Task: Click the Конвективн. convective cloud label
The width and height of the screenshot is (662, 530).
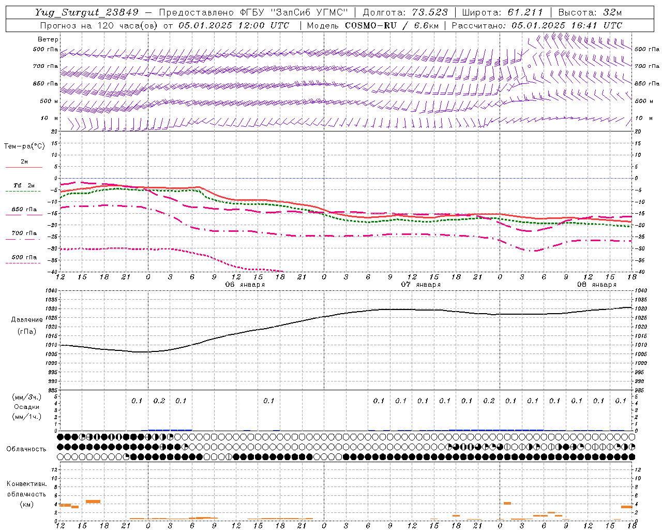Action: pyautogui.click(x=26, y=484)
